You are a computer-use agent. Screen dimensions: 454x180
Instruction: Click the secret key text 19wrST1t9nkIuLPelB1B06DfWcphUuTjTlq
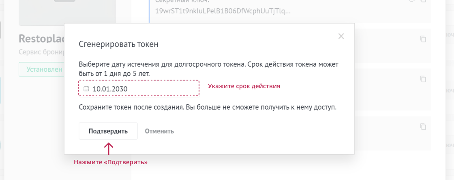223,11
